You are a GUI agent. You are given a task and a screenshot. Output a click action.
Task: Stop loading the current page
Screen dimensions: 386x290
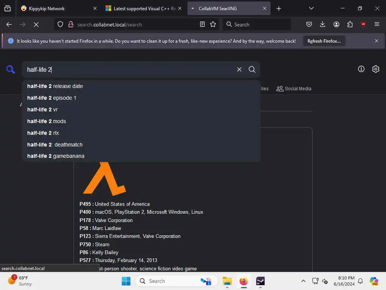(x=36, y=25)
